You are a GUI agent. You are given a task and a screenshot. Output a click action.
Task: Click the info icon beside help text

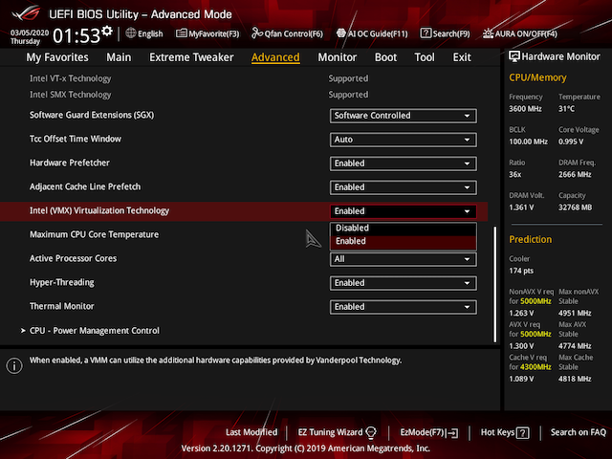14,365
